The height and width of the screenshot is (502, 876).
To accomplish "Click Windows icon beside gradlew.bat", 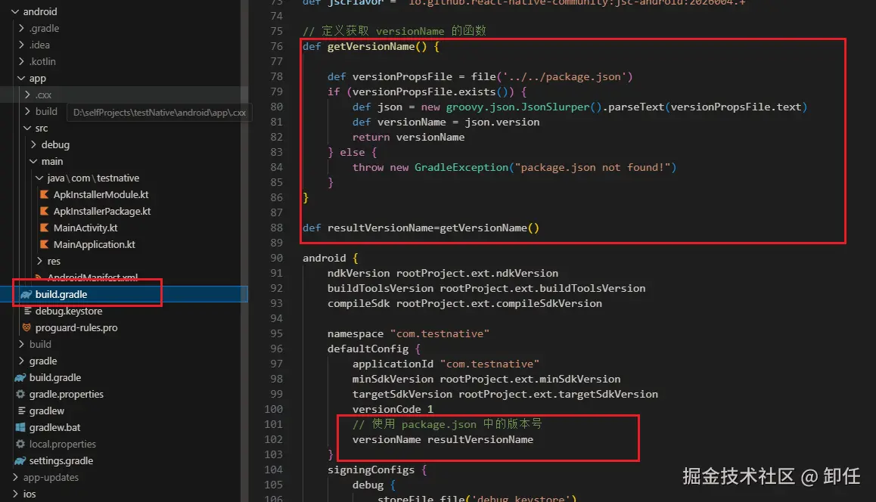I will [x=20, y=427].
